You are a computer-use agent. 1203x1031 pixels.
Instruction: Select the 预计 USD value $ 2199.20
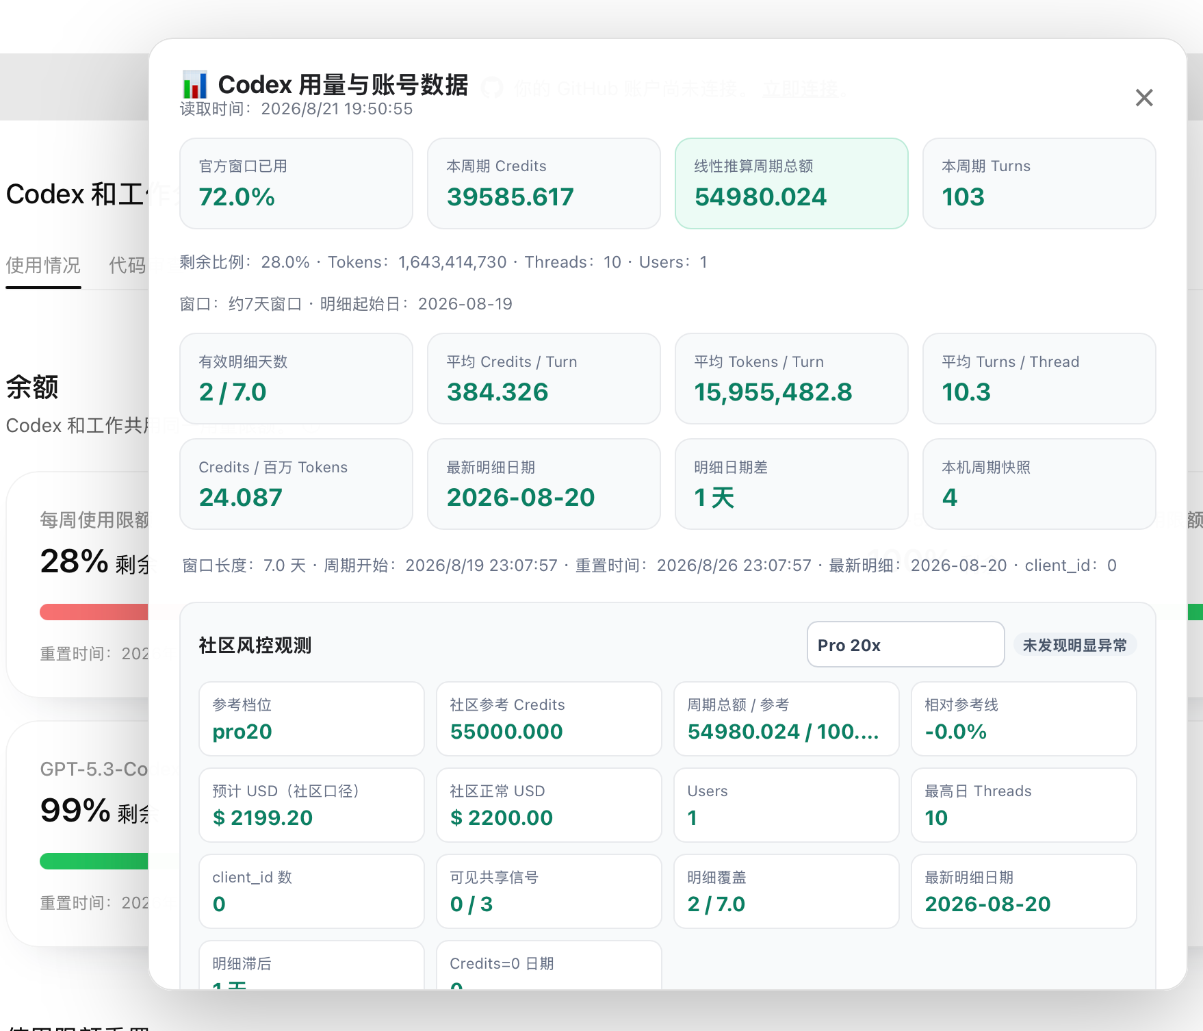coord(263,818)
